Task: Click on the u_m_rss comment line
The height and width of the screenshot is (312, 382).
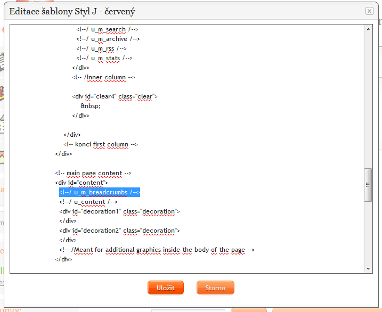Action: 101,48
